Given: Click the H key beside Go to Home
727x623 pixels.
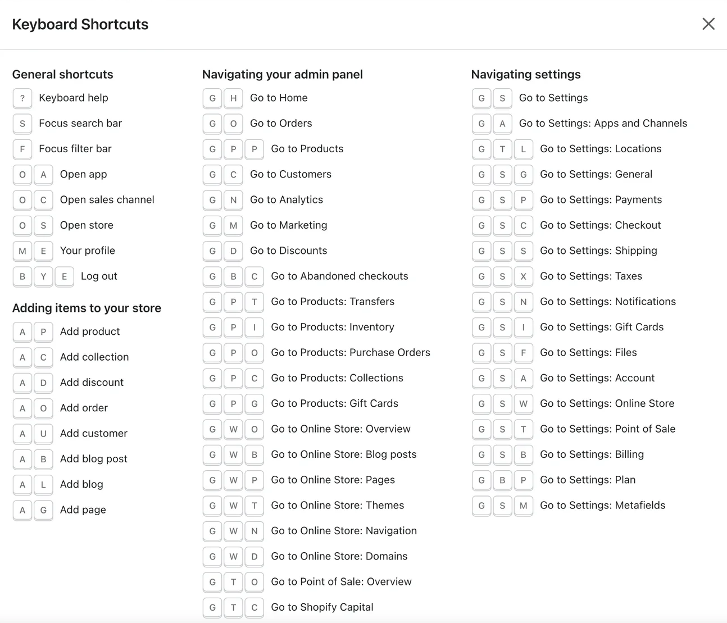Looking at the screenshot, I should point(233,98).
